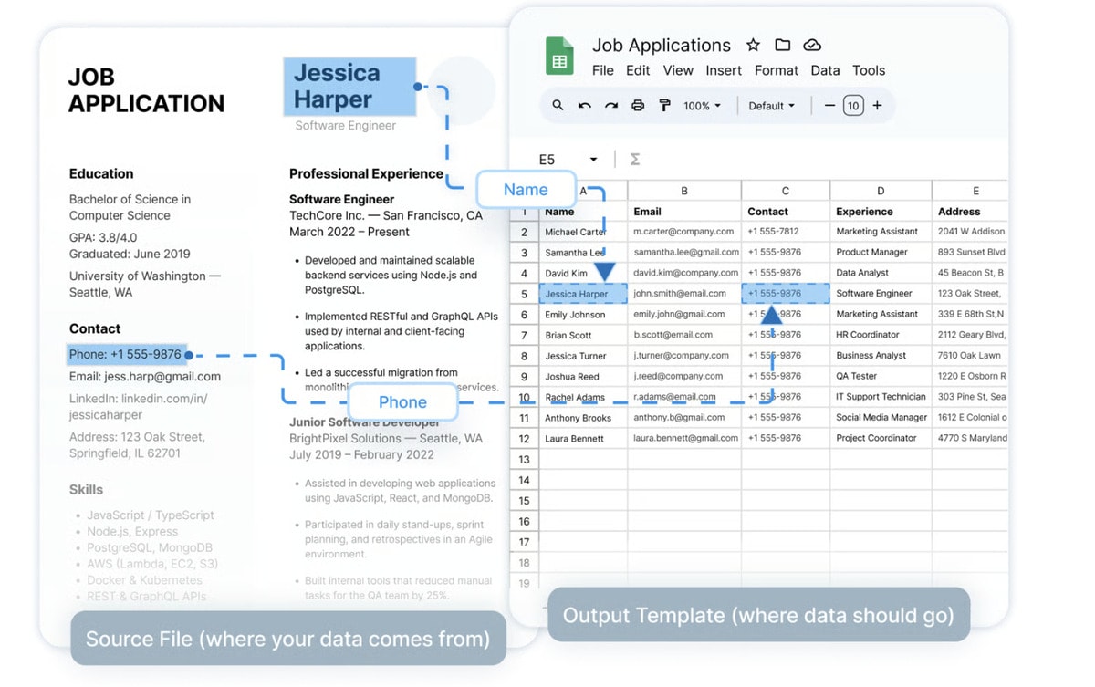Click the Anthony Brooks name cell
Viewport: 1095px width, 687px height.
point(583,417)
